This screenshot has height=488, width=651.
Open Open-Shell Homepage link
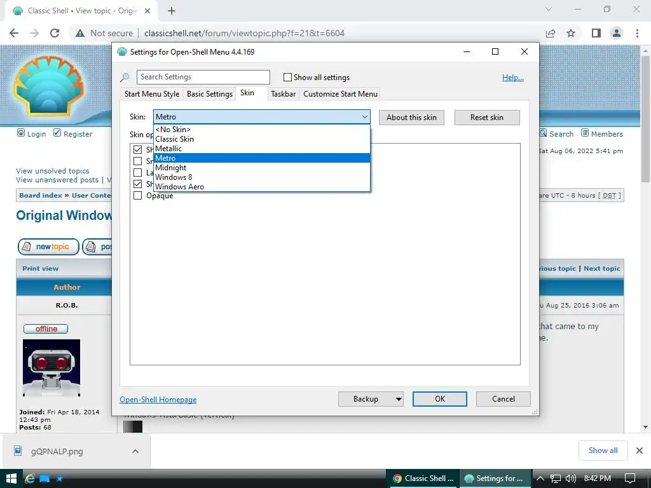click(x=158, y=400)
